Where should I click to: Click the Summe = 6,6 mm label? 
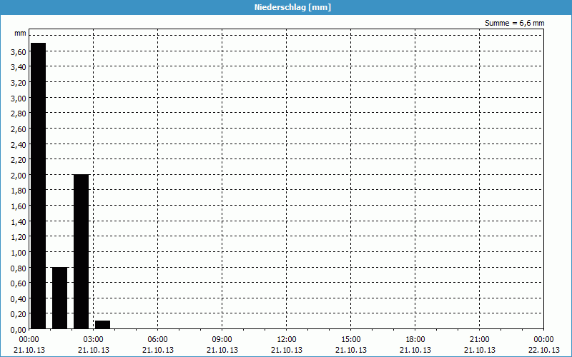(514, 24)
